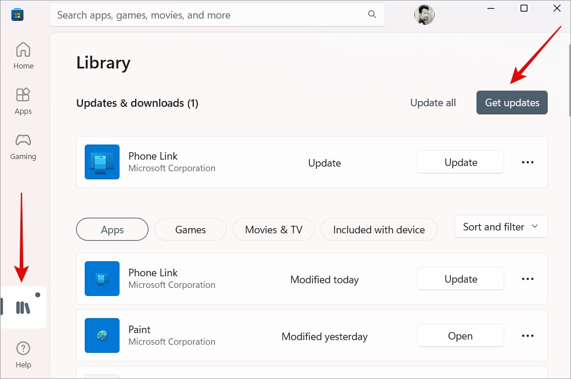Open the Paint app with Open button
The image size is (571, 379).
point(460,336)
